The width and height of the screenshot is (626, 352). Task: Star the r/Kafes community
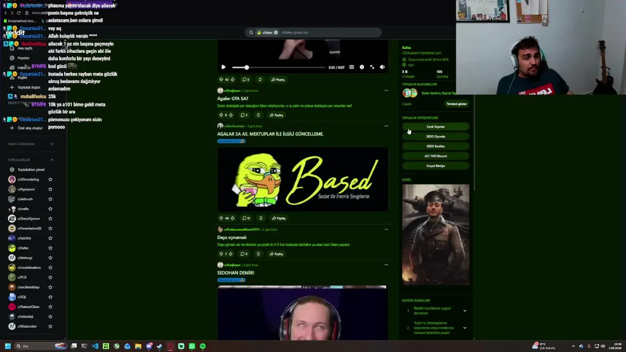point(50,248)
